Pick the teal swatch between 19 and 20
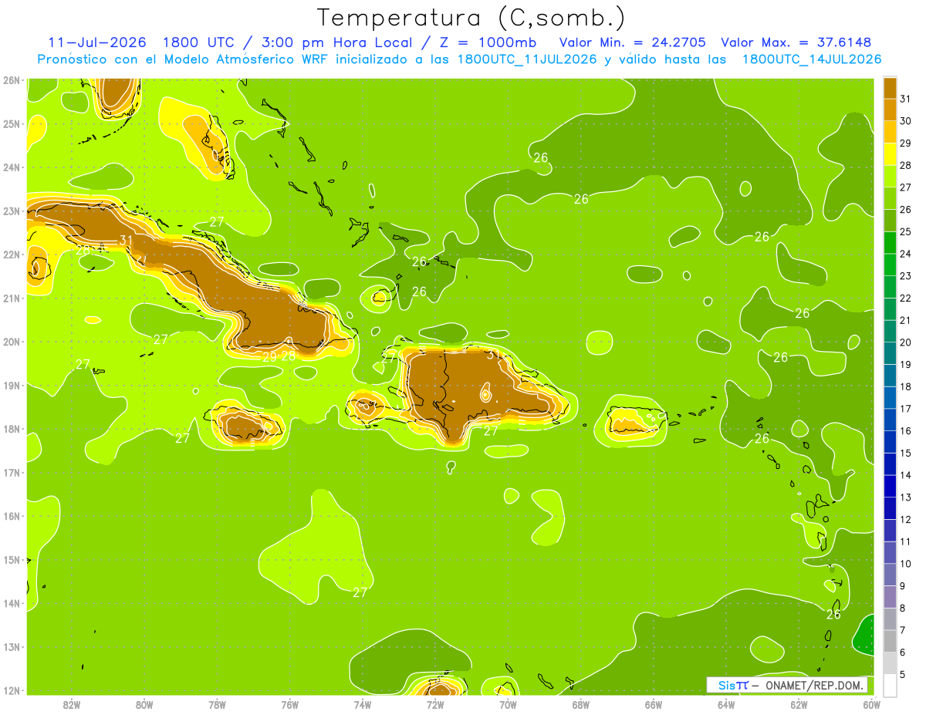Screen dimensions: 926x715 tap(890, 352)
